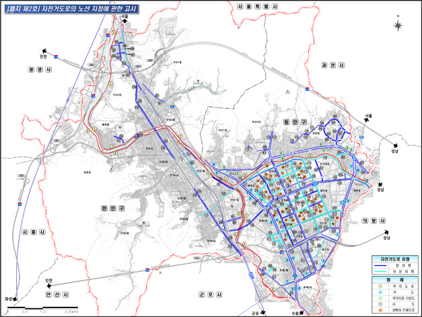Click the distance scale bar
Screen dimensions: 422x317
[x=42, y=309]
